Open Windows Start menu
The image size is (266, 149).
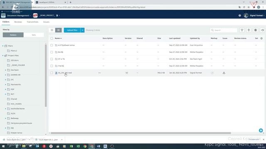[3, 146]
